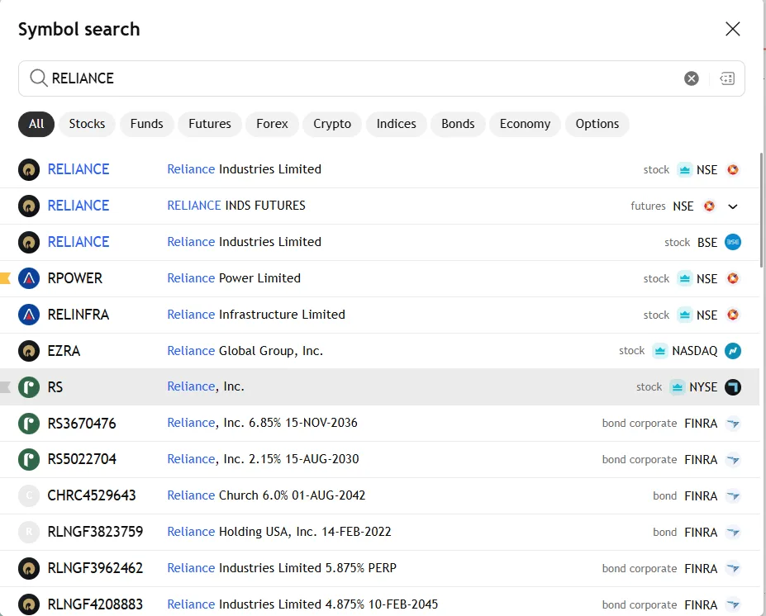766x616 pixels.
Task: Click RPOWER company logo icon
Action: (x=29, y=279)
